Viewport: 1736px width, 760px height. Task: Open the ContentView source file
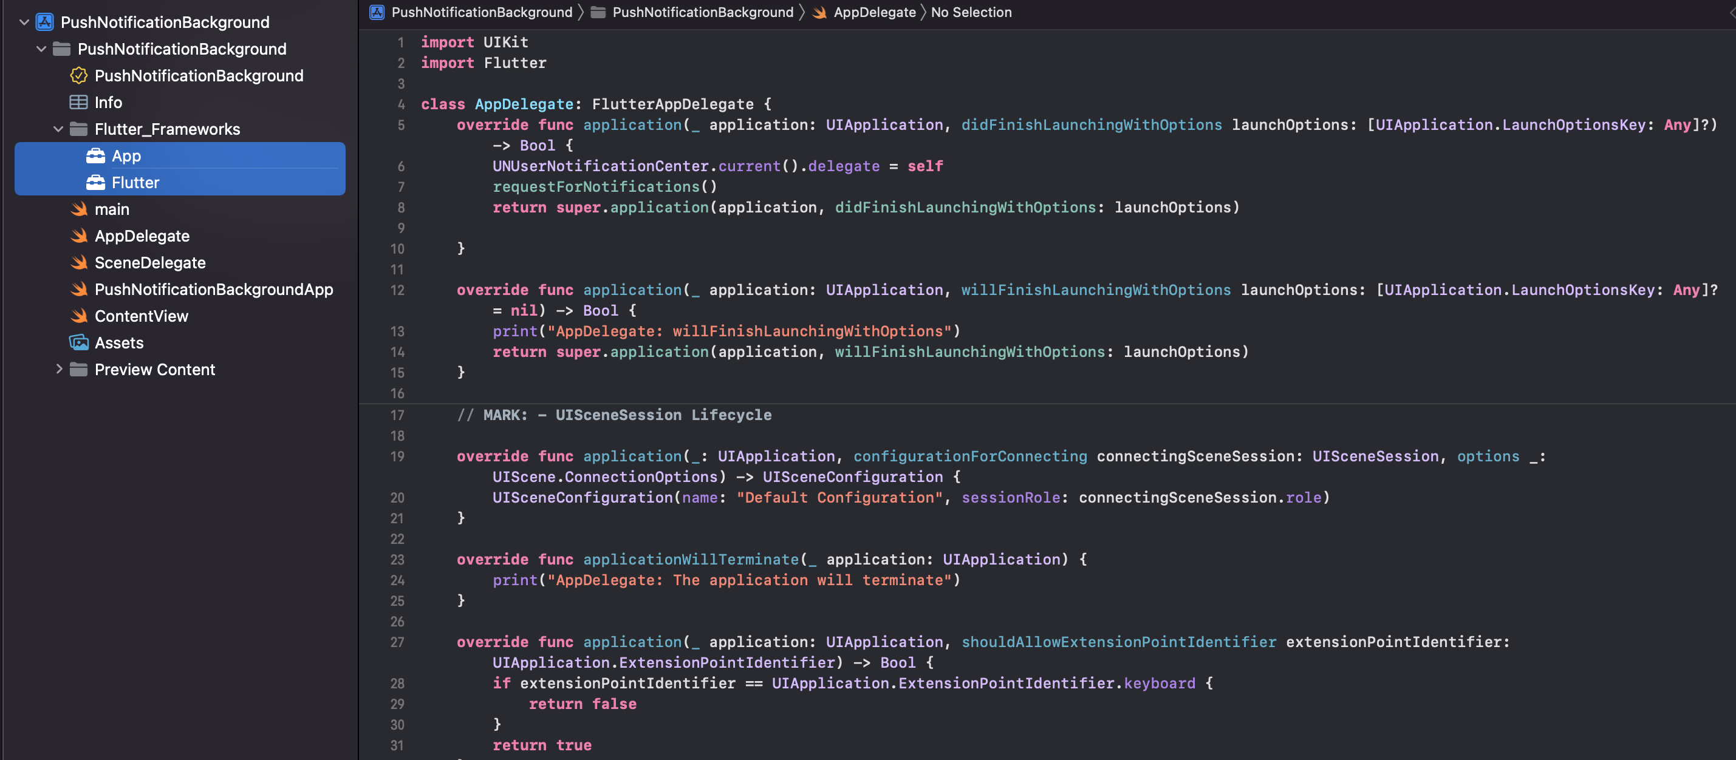click(x=142, y=315)
